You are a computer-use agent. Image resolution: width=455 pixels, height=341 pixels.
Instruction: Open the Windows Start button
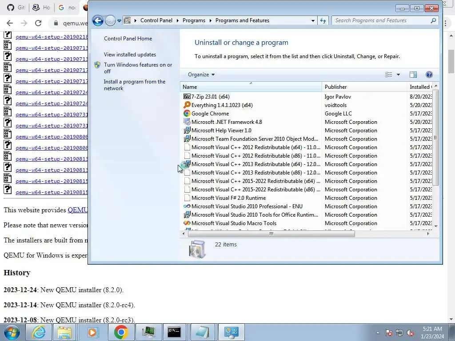tap(12, 332)
